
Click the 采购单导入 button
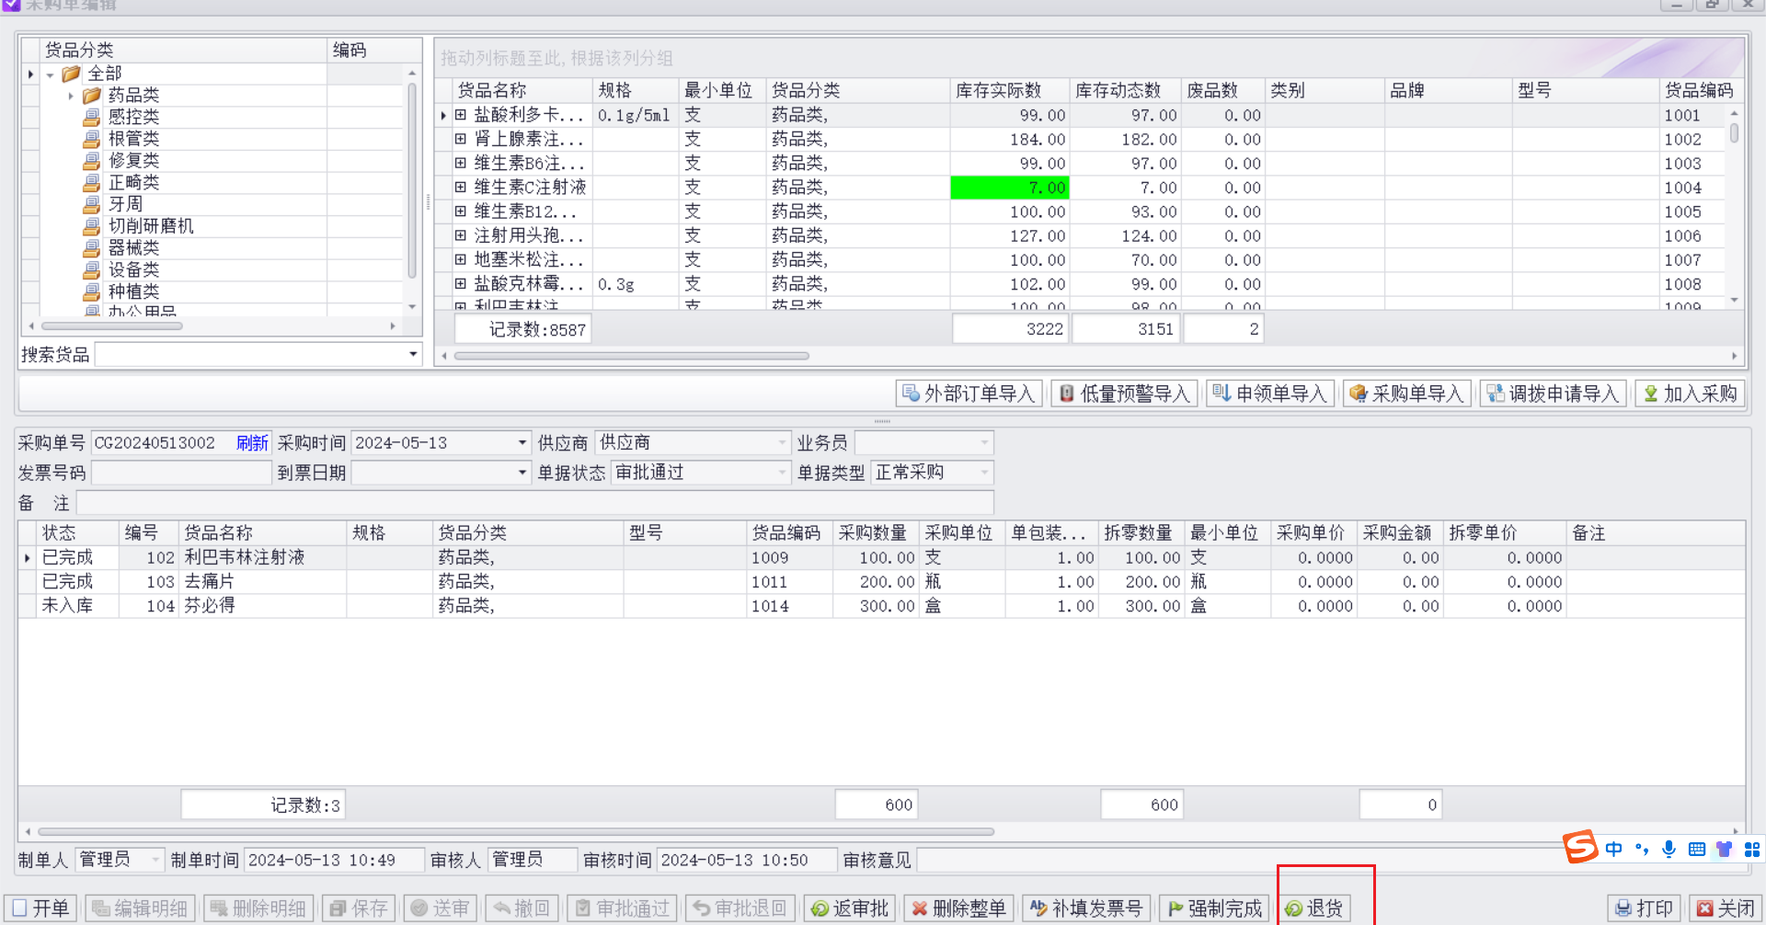pyautogui.click(x=1406, y=394)
